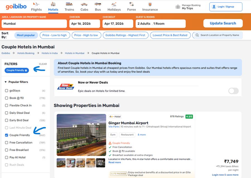The height and width of the screenshot is (178, 251).
Task: Sort by Price - High to low
Action: tap(86, 35)
